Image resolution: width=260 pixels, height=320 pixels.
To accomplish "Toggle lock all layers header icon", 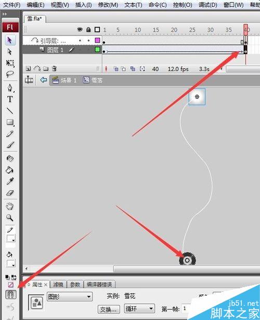I will click(x=88, y=30).
